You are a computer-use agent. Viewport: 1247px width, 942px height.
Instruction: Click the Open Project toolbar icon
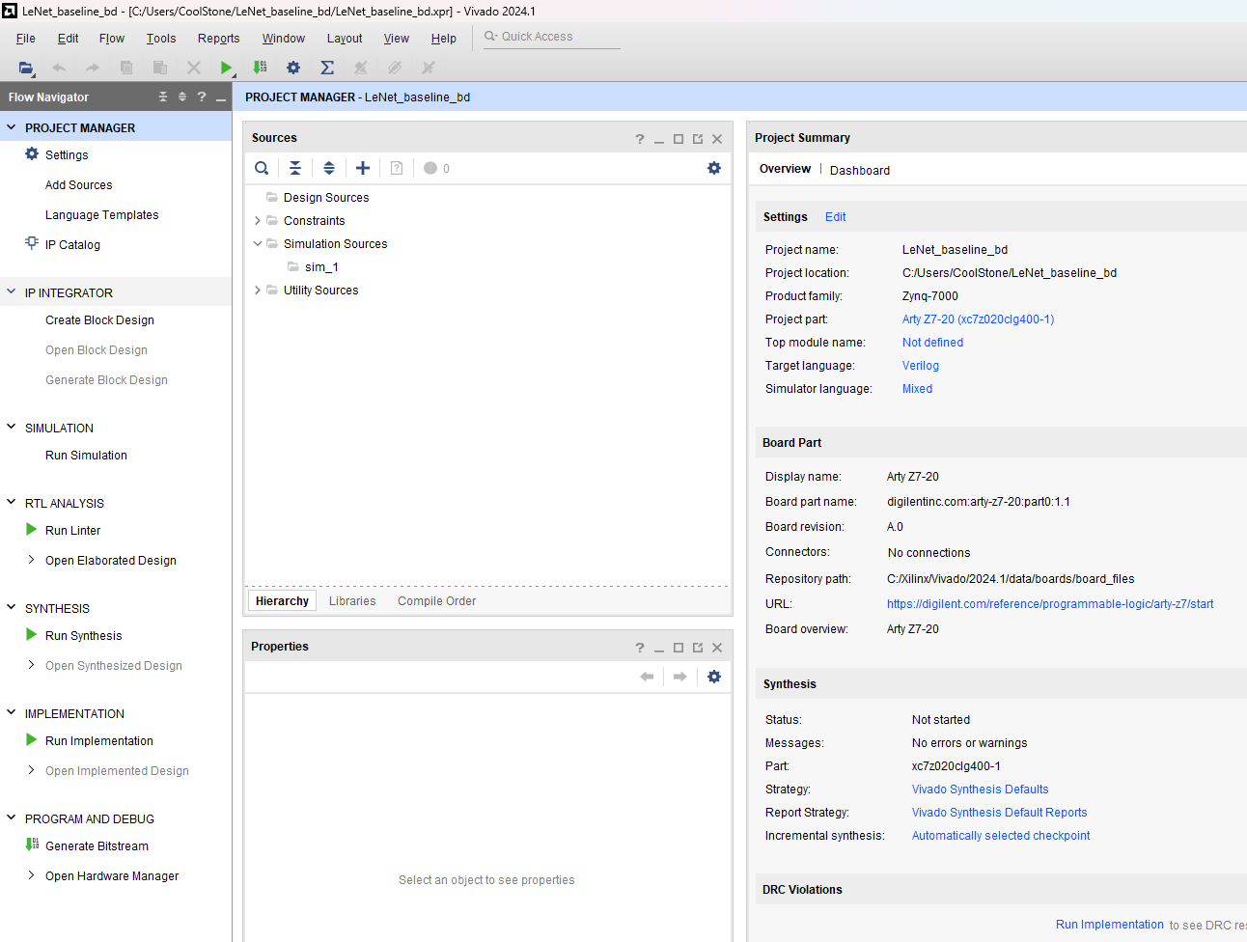[x=26, y=68]
